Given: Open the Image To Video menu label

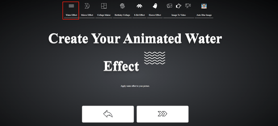Looking at the screenshot, I should click(x=179, y=15).
